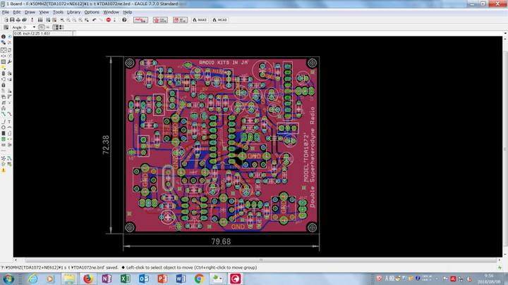The height and width of the screenshot is (285, 508).
Task: Click the Windows Start button
Action: click(10, 279)
